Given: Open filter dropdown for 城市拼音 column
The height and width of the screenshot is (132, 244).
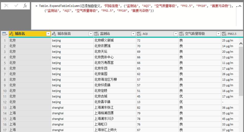Looking at the screenshot, I should (x=91, y=34).
